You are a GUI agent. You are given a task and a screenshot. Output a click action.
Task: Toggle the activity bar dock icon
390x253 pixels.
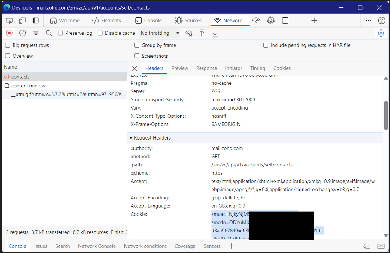pyautogui.click(x=36, y=21)
